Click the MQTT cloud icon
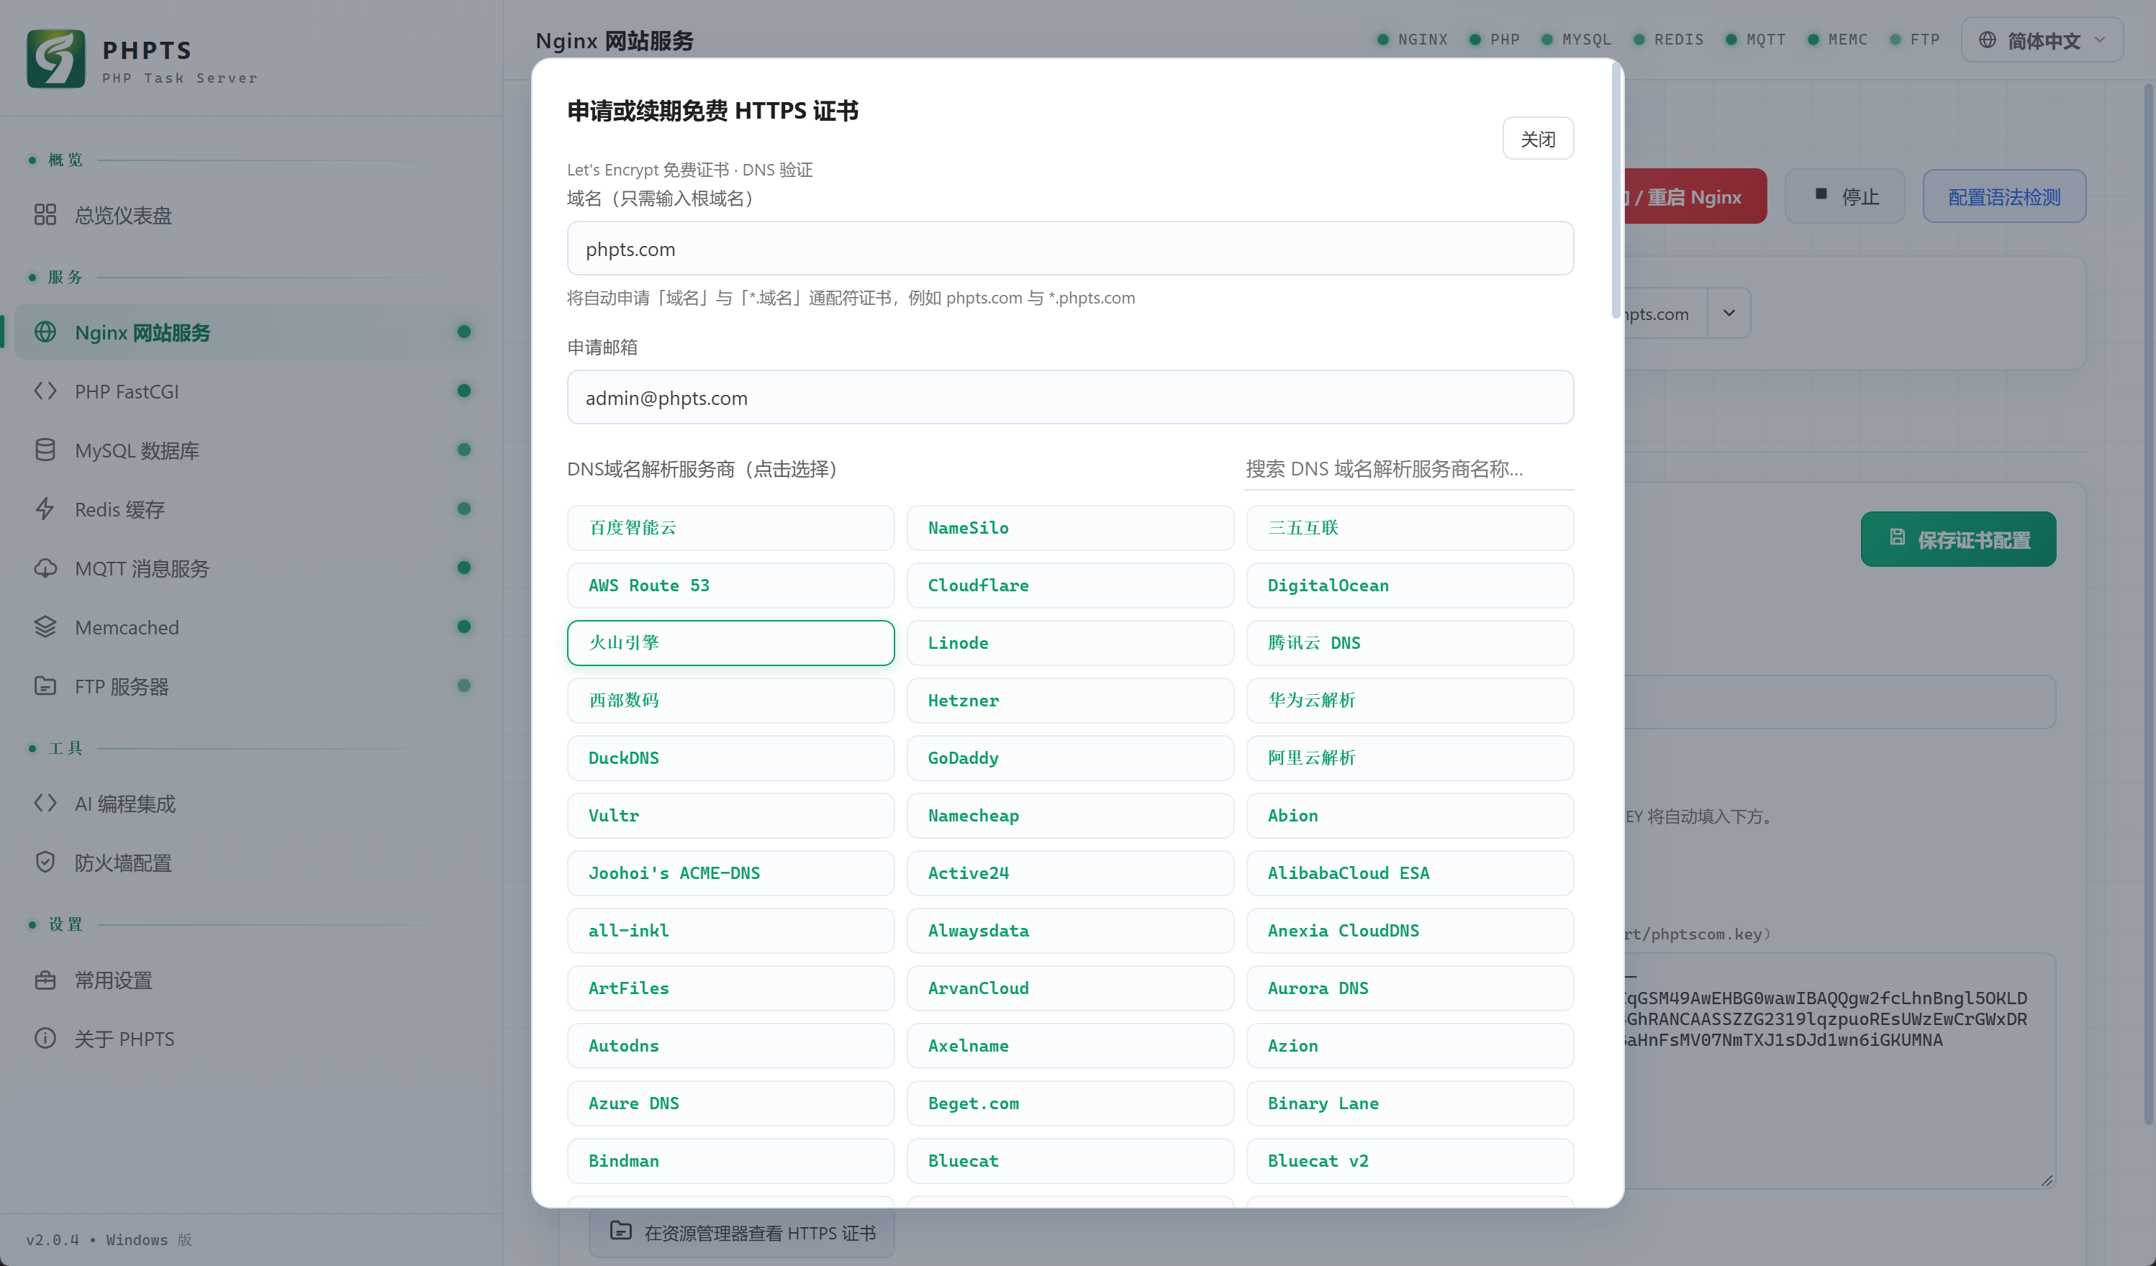Viewport: 2156px width, 1266px height. click(45, 568)
